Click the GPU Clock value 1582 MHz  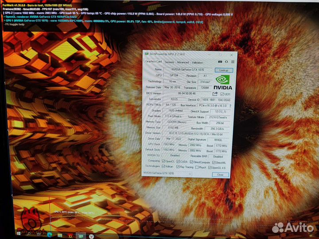pyautogui.click(x=169, y=144)
